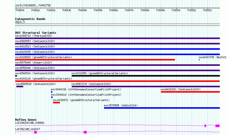This screenshot has height=135, width=227.
Task: Click the RefSeq Genes track title
Action: click(26, 120)
